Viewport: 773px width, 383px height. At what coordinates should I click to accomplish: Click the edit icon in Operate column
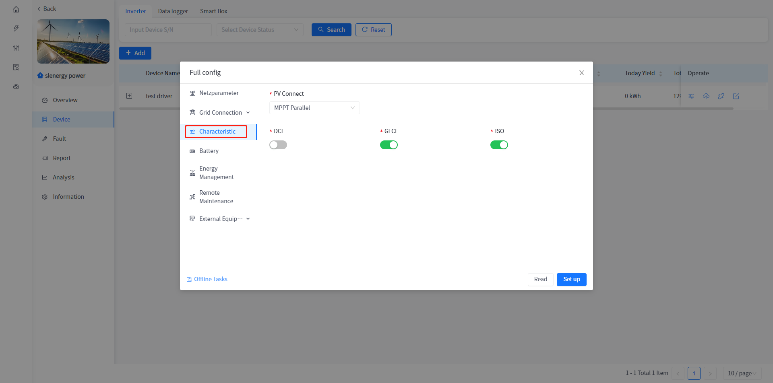pos(736,96)
